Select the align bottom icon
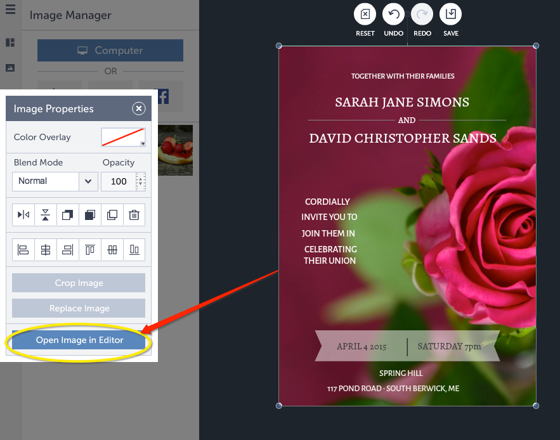 coord(134,249)
